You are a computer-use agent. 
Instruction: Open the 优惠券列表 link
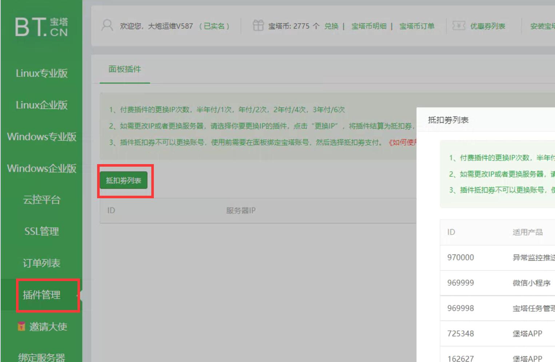(488, 26)
